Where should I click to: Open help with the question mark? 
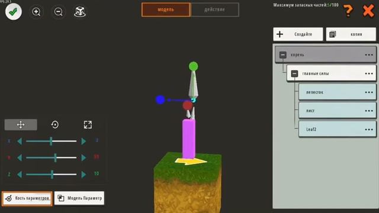click(348, 11)
